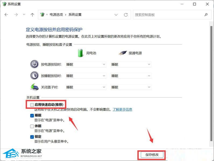
Task: Click the battery icon beside 用电池
Action: coord(80,53)
